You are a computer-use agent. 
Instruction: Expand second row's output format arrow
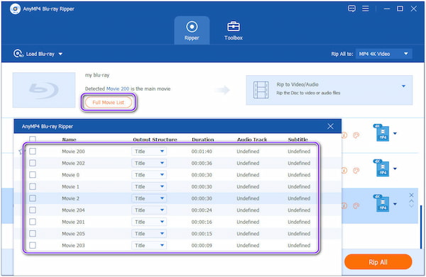pyautogui.click(x=395, y=169)
